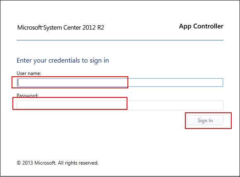
Task: Focus the Password input field
Action: [120, 105]
